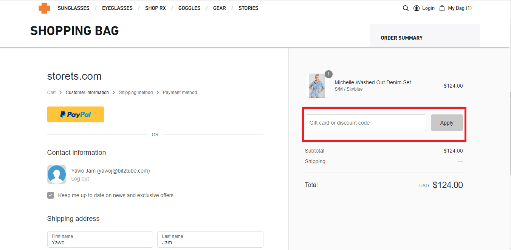Visit the STORIES page
This screenshot has width=511, height=250.
coord(248,8)
